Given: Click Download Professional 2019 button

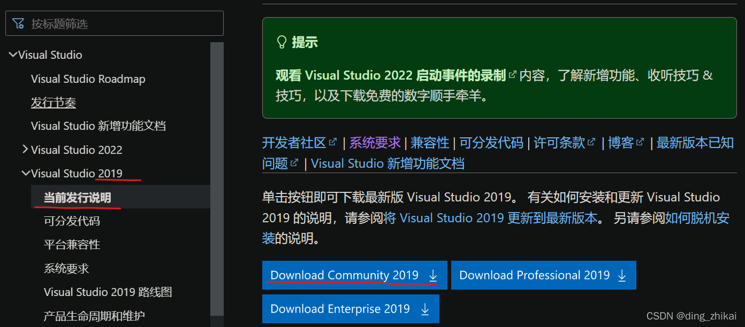Looking at the screenshot, I should pos(544,275).
